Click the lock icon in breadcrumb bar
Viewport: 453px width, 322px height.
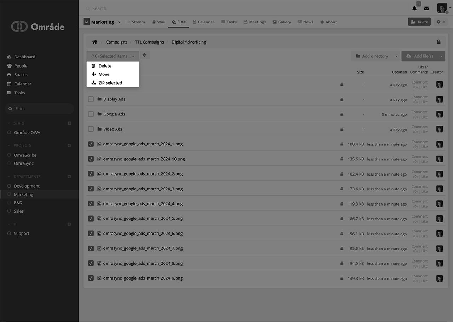click(438, 42)
